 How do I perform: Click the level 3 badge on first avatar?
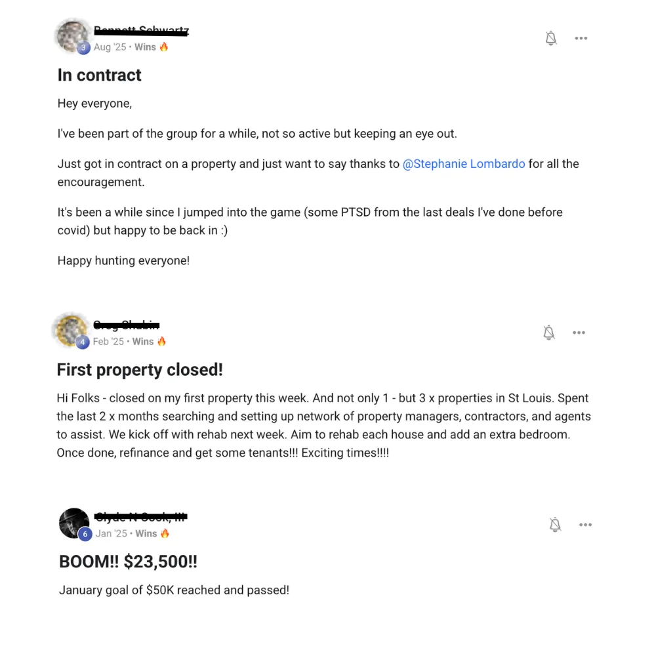click(x=83, y=47)
